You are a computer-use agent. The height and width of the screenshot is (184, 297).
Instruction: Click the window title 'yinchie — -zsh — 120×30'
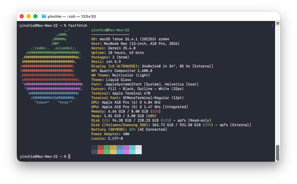(x=71, y=16)
